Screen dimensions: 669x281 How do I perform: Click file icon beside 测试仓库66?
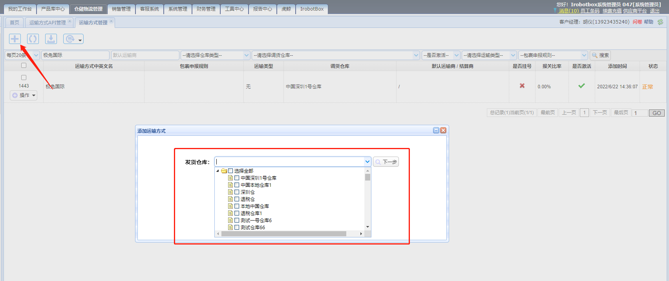(230, 227)
